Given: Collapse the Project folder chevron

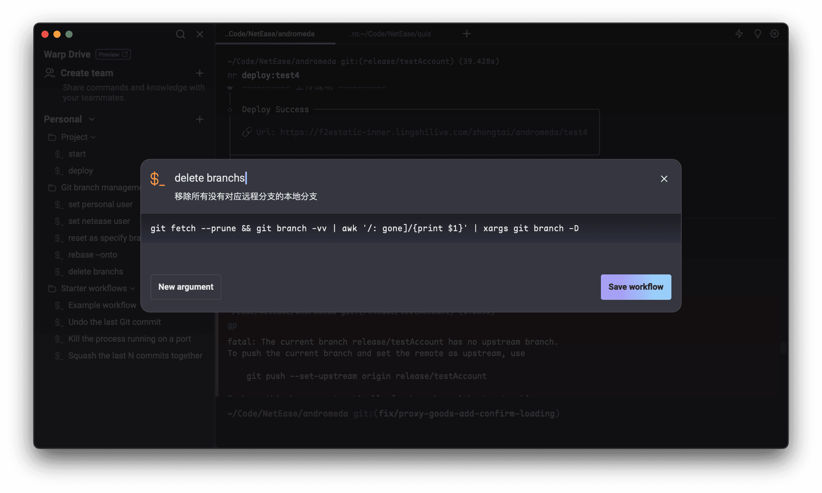Looking at the screenshot, I should [93, 137].
